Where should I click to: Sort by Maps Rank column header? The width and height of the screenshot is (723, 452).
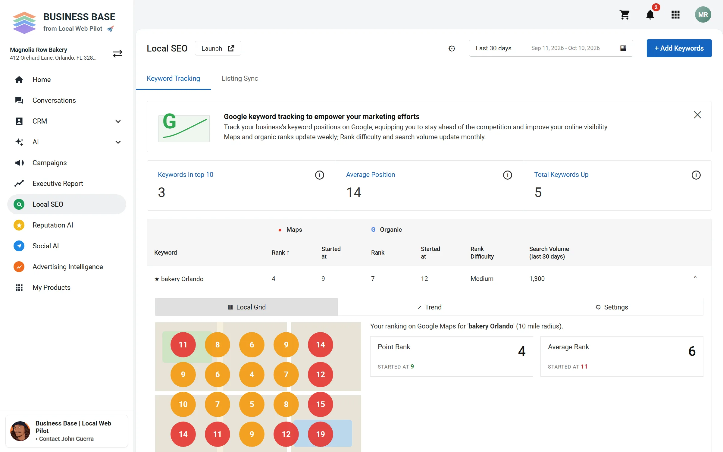click(280, 253)
